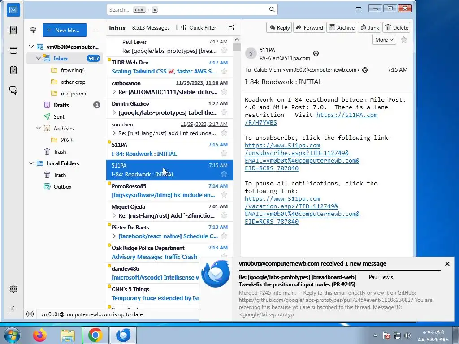Screen dimensions: 459x344
Task: Star the Paul Lewis message
Action: pyautogui.click(x=224, y=50)
